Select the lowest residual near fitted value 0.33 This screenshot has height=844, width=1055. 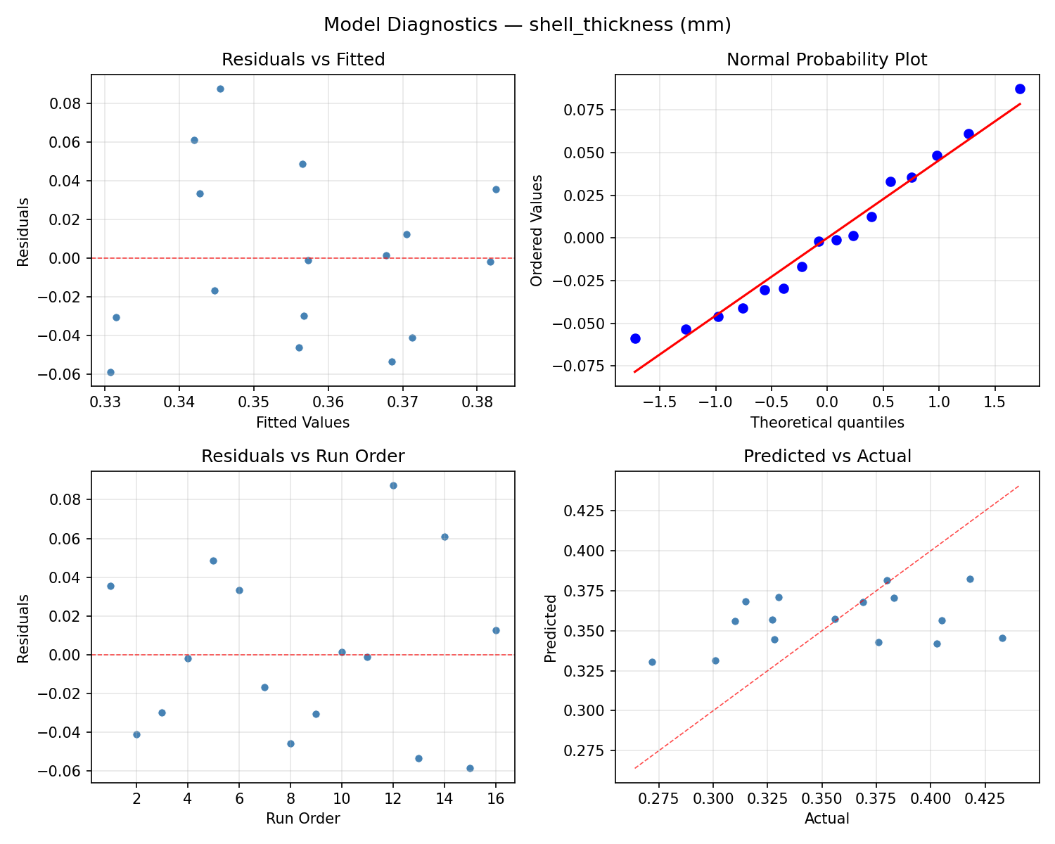110,371
